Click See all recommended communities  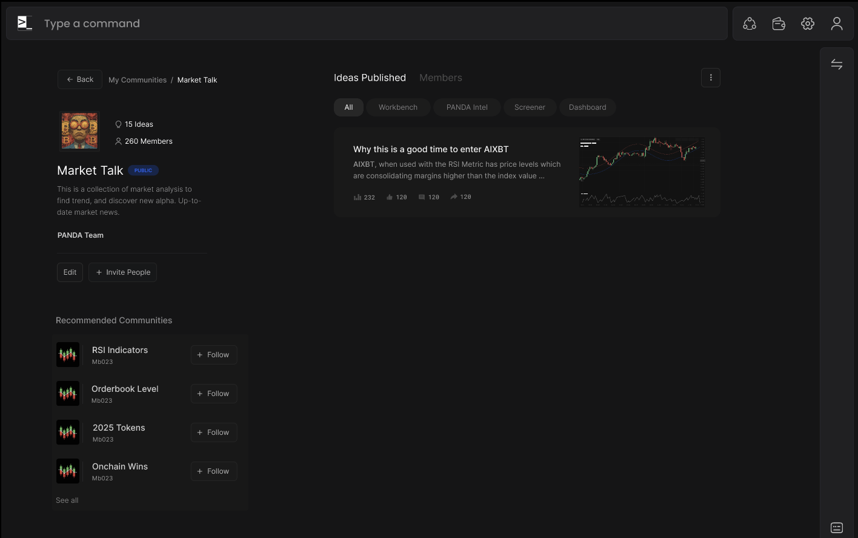[x=67, y=500]
